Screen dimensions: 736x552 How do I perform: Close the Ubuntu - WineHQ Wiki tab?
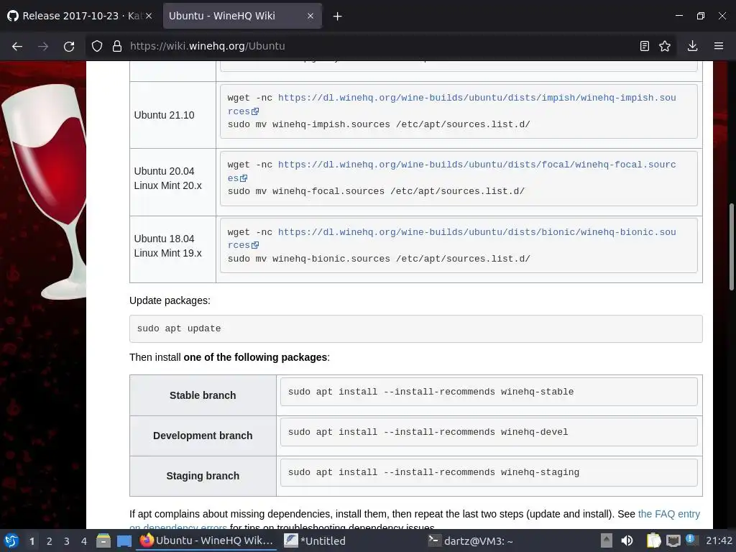tap(310, 16)
